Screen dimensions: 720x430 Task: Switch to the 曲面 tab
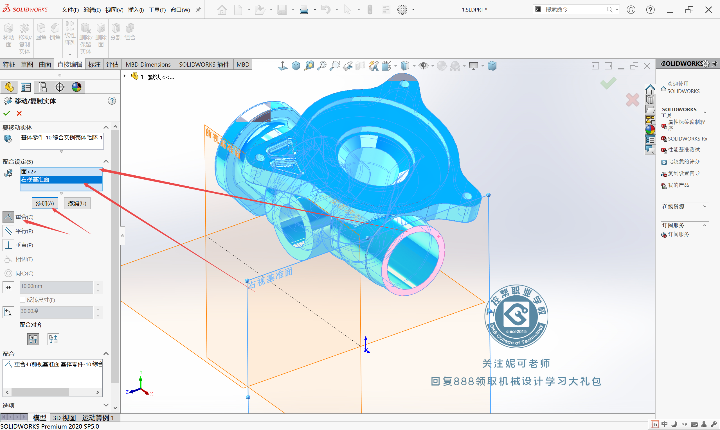coord(45,64)
